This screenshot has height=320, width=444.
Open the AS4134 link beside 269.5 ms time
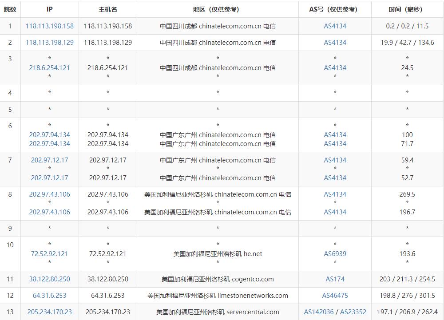(335, 194)
